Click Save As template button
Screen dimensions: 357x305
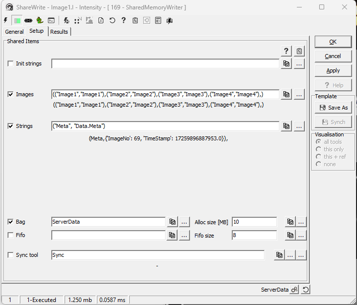(x=333, y=108)
